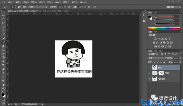Add Levels adjustment (histogram icon)
The image size is (183, 106).
tap(159, 39)
